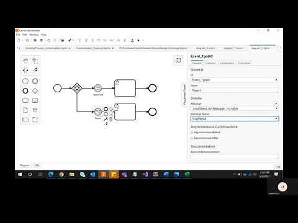Viewport: 298px width, 223px height.
Task: Switch to the XML view tab
Action: [x=37, y=165]
